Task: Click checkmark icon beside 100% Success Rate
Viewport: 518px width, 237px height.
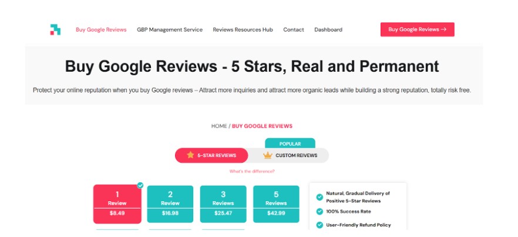Action: click(x=319, y=211)
